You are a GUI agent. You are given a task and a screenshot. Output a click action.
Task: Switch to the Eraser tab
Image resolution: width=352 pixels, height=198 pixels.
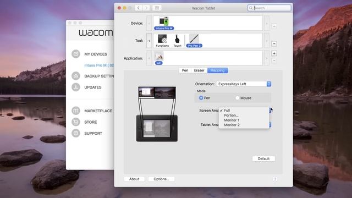tap(199, 70)
